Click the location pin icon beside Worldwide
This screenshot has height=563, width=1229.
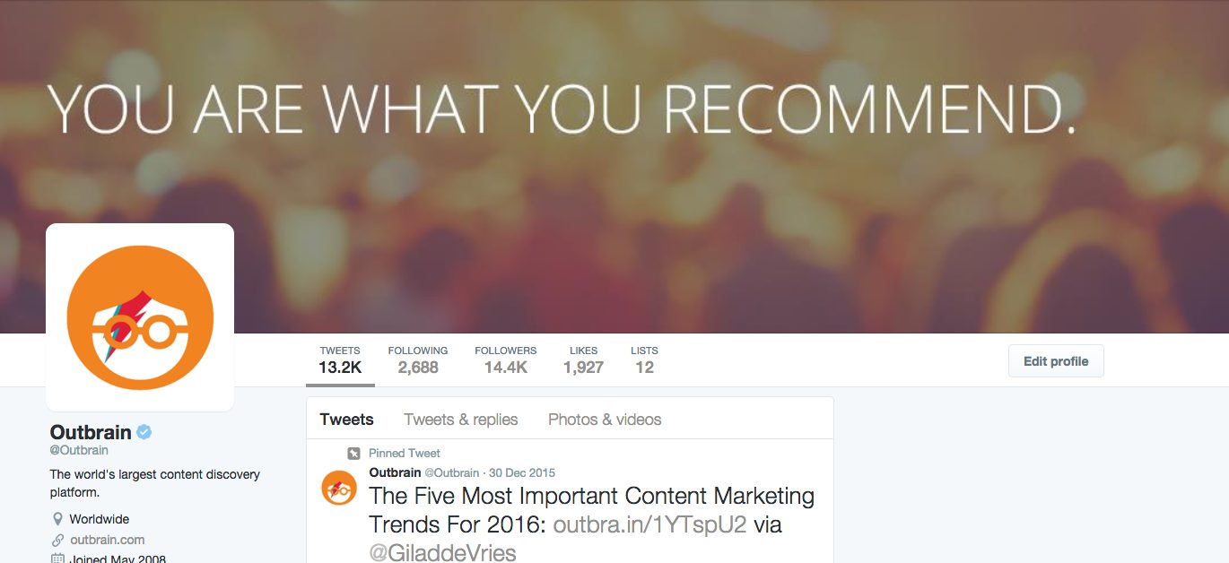click(58, 519)
